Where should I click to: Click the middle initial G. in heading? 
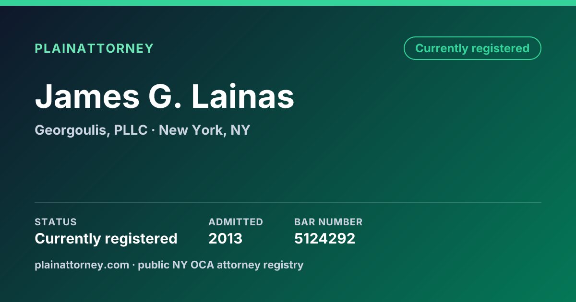tap(162, 96)
